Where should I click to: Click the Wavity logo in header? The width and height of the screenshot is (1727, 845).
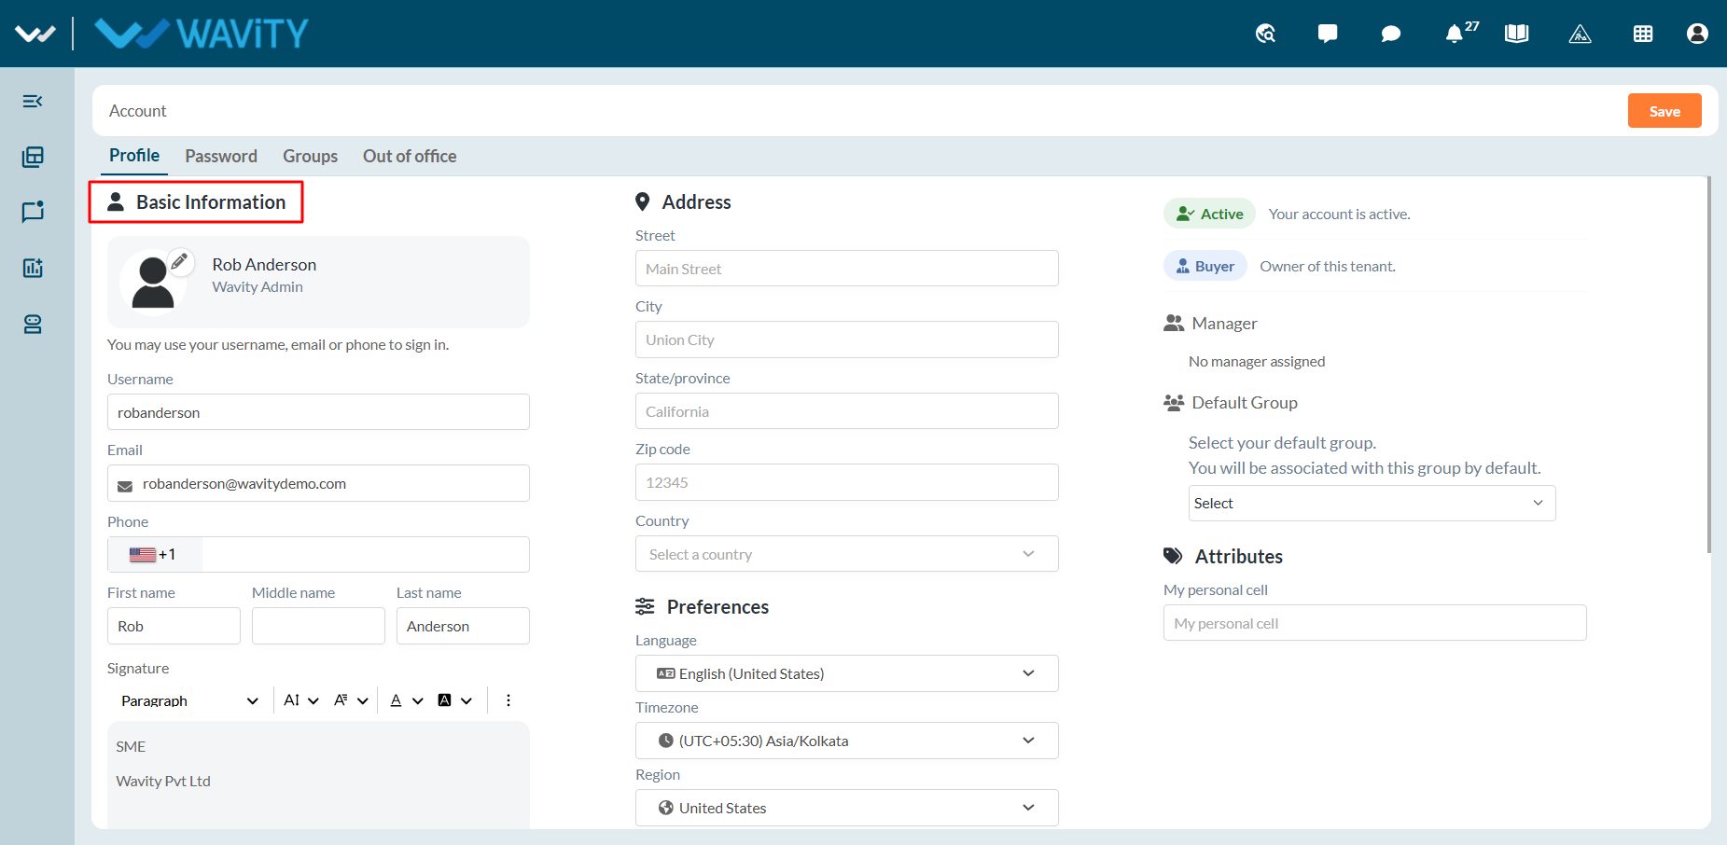click(x=202, y=34)
